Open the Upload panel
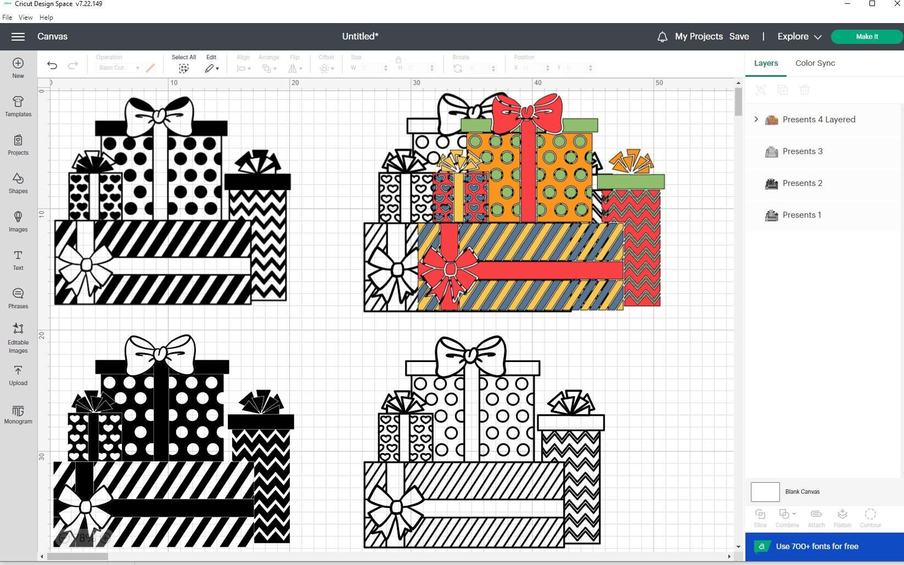This screenshot has height=565, width=904. pos(18,375)
